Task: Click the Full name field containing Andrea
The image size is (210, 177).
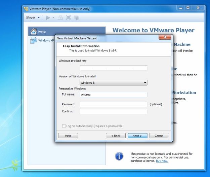Action: (114, 95)
